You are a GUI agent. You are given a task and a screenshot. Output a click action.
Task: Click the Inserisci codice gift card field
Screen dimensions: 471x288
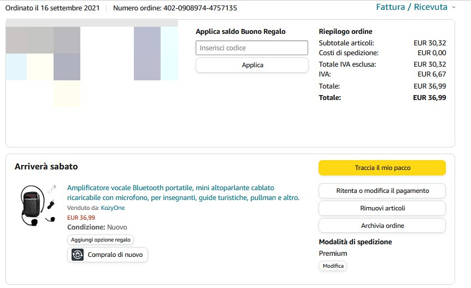pyautogui.click(x=252, y=48)
